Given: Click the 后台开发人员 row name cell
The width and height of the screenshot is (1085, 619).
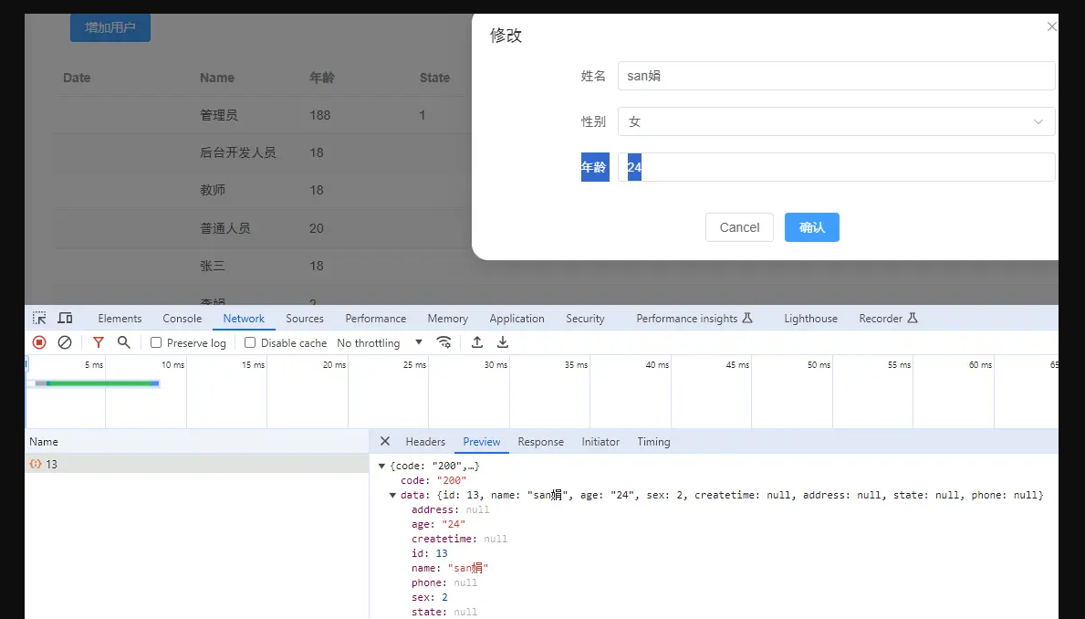Looking at the screenshot, I should (238, 152).
